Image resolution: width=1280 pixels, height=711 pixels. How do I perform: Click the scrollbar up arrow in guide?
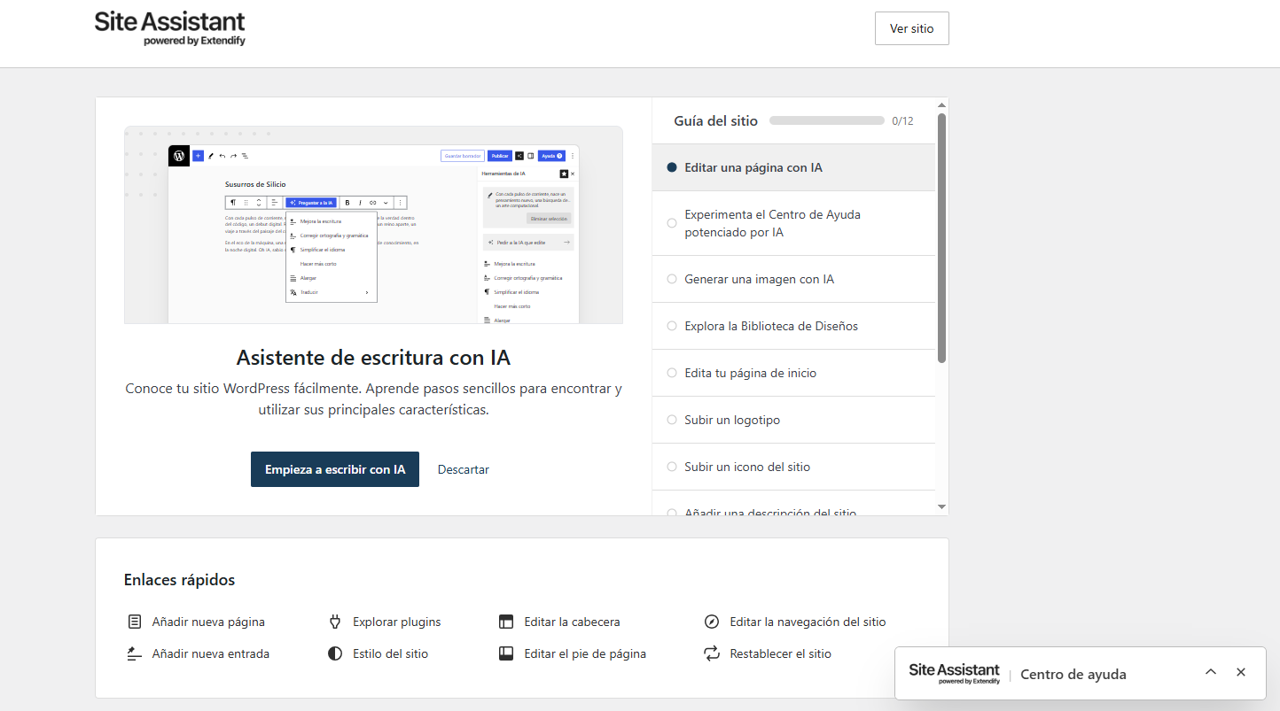click(x=942, y=105)
